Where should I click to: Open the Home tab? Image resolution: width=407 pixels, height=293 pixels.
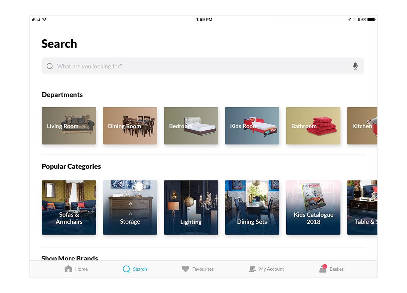76,269
